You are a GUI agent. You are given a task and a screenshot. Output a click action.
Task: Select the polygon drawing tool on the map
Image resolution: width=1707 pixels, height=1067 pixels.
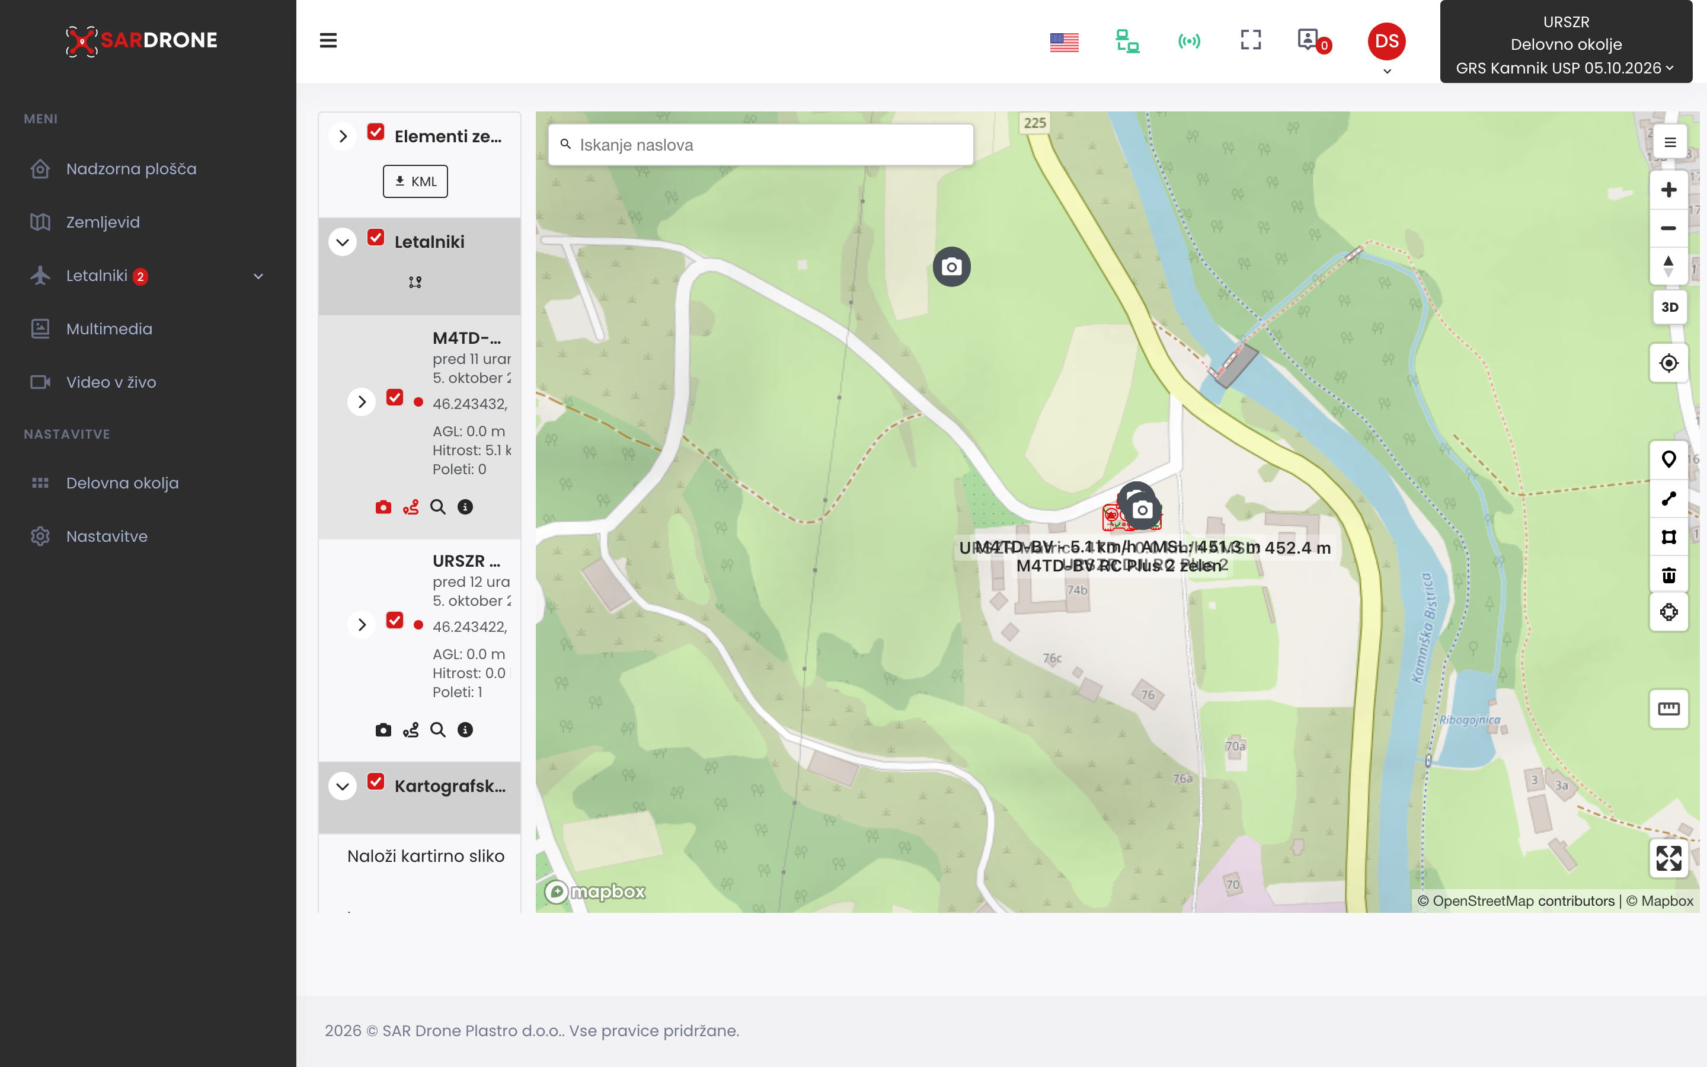pyautogui.click(x=1668, y=537)
